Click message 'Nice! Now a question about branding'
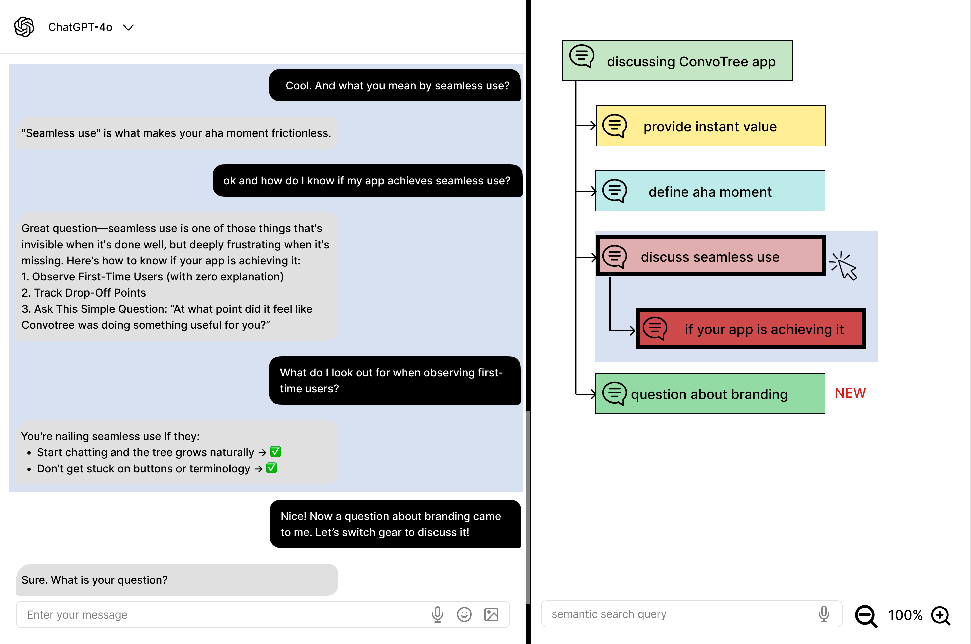971x644 pixels. point(395,524)
